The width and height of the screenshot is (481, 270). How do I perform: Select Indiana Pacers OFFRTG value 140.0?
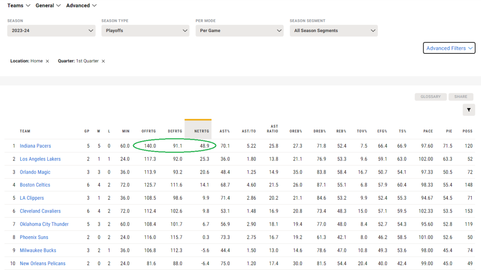point(150,146)
